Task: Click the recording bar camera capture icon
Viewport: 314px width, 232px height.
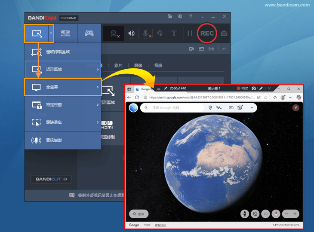Action: click(253, 89)
